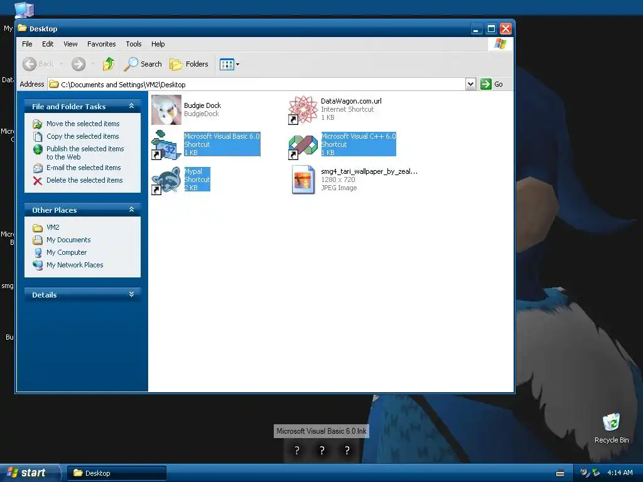The image size is (643, 482).
Task: Click the Back navigation arrow
Action: 30,64
